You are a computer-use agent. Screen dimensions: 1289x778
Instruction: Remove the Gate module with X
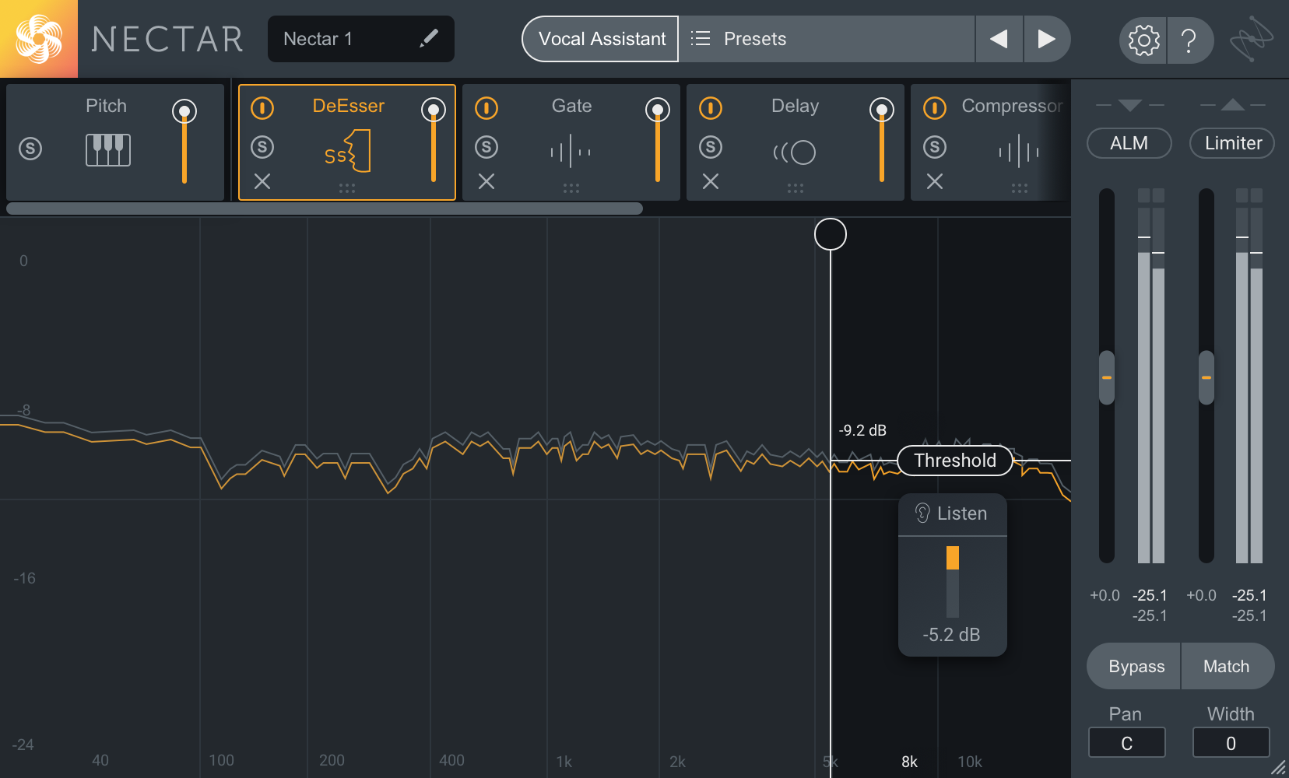(486, 181)
